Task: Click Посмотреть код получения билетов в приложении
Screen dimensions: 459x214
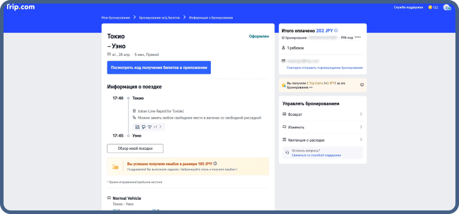Action: click(159, 67)
